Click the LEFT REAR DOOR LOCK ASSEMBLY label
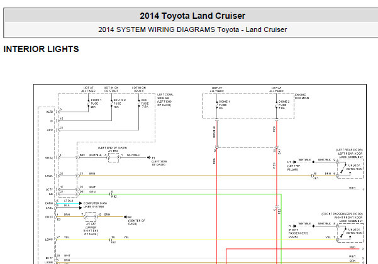 349,154
